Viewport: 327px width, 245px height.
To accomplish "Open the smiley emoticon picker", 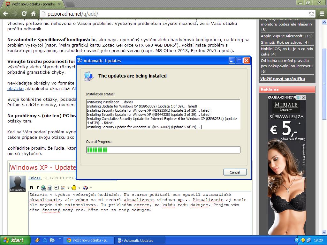I will click(x=74, y=188).
